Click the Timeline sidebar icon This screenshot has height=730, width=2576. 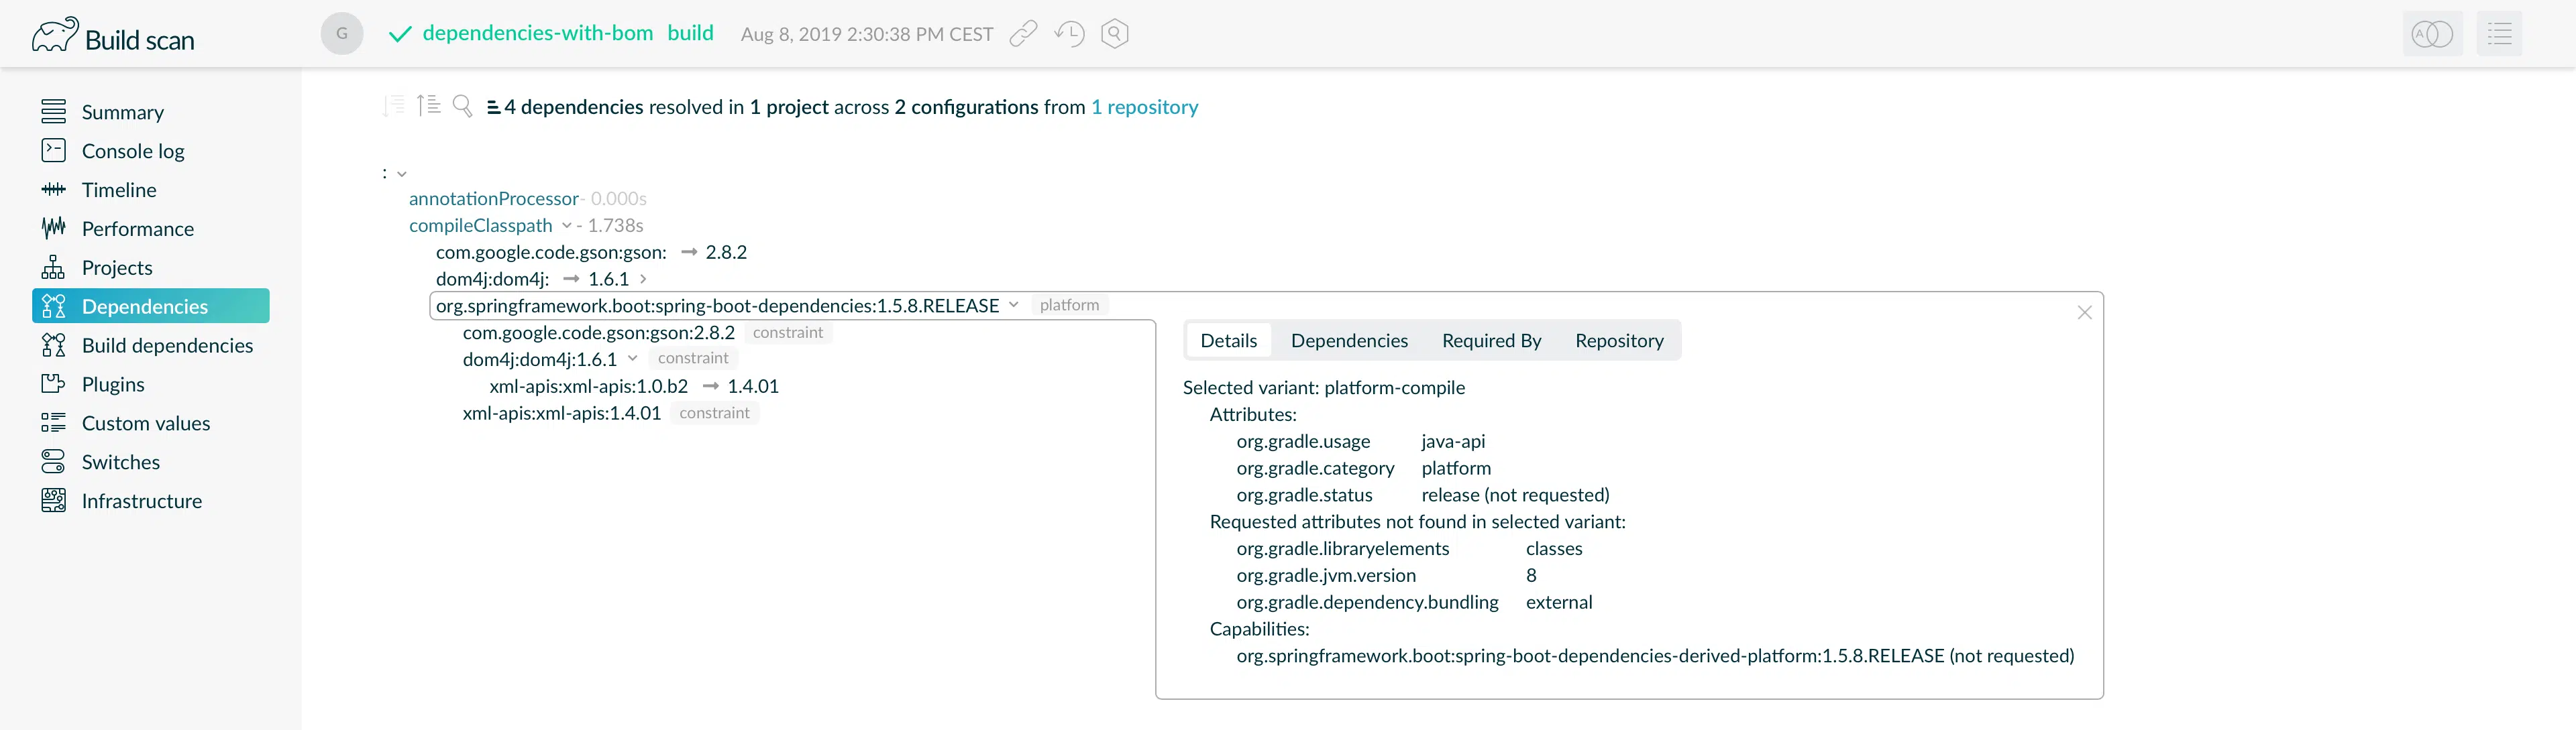coord(53,189)
